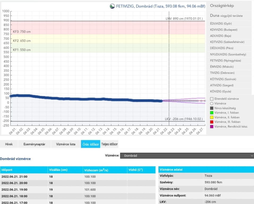Click the yellow II. fokban legend square

pos(212,117)
